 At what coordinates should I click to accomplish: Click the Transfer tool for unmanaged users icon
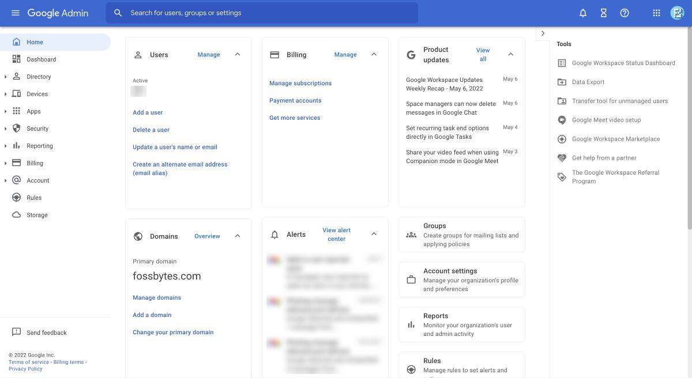(x=561, y=100)
